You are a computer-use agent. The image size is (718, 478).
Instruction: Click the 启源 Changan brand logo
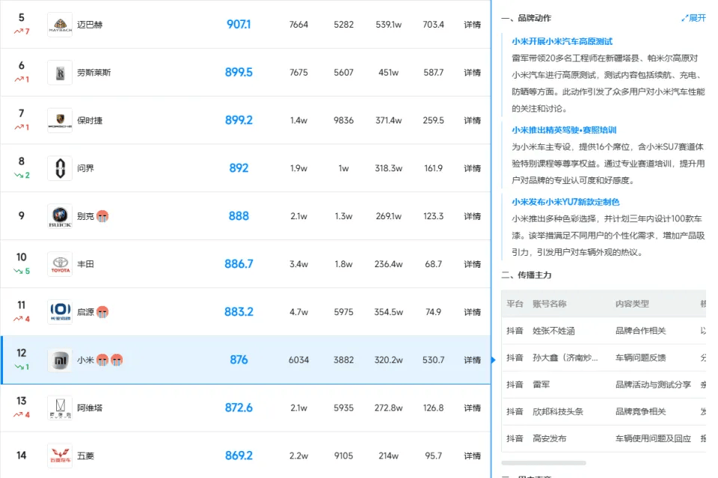[x=60, y=312]
